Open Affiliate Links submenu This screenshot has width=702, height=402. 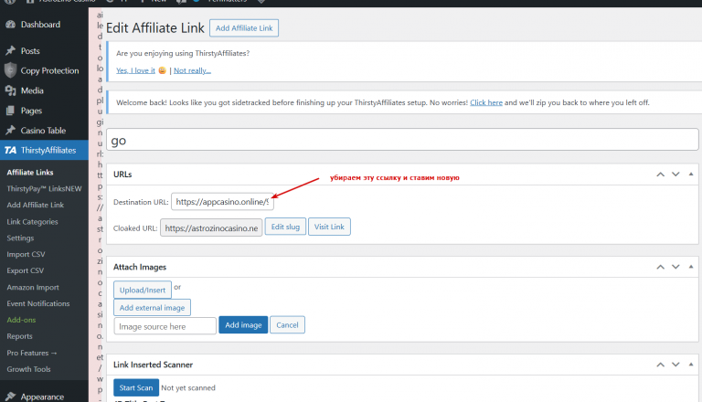click(30, 173)
